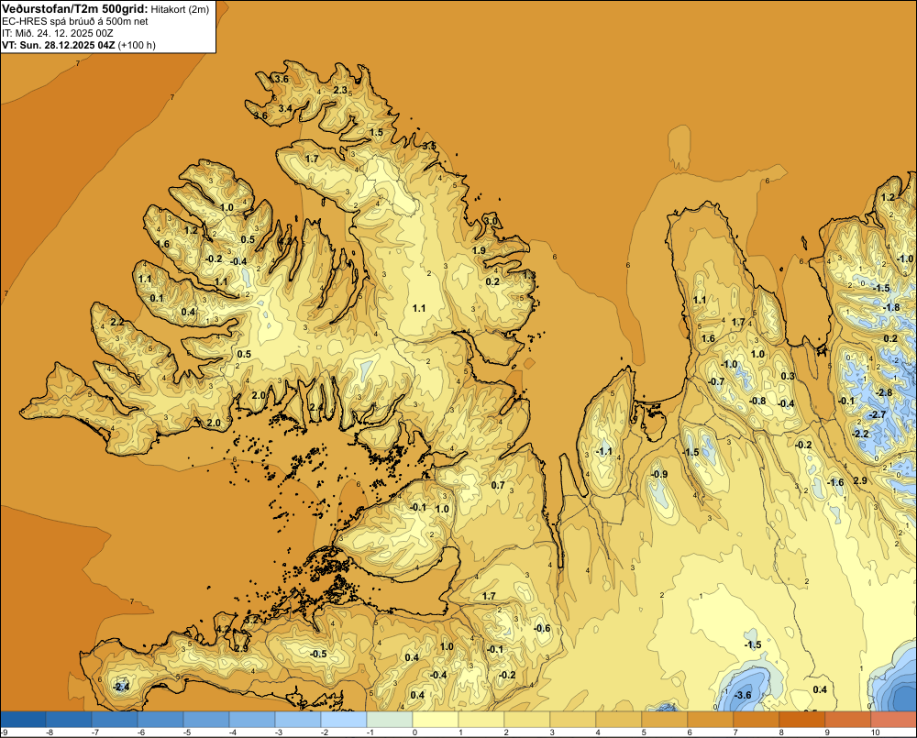Click the '0.3' temperature value
917x738 pixels.
click(x=788, y=376)
